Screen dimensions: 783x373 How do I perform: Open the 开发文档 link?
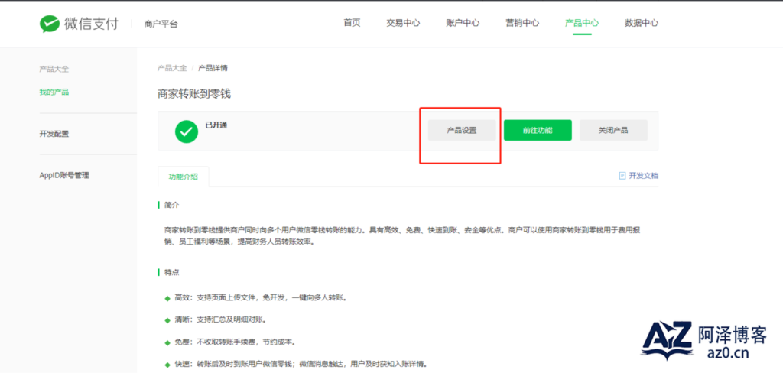[x=644, y=176]
